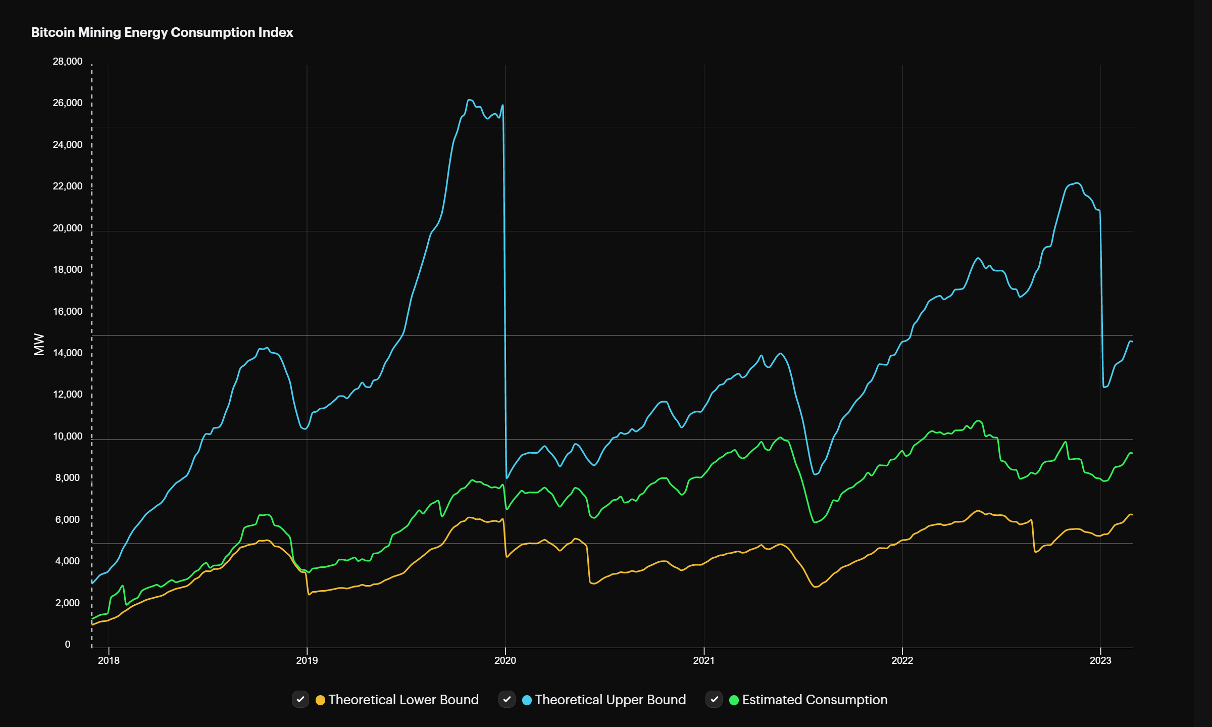Click the yellow Lower Bound legend dot
Screen dimensions: 1212x727
coord(320,700)
